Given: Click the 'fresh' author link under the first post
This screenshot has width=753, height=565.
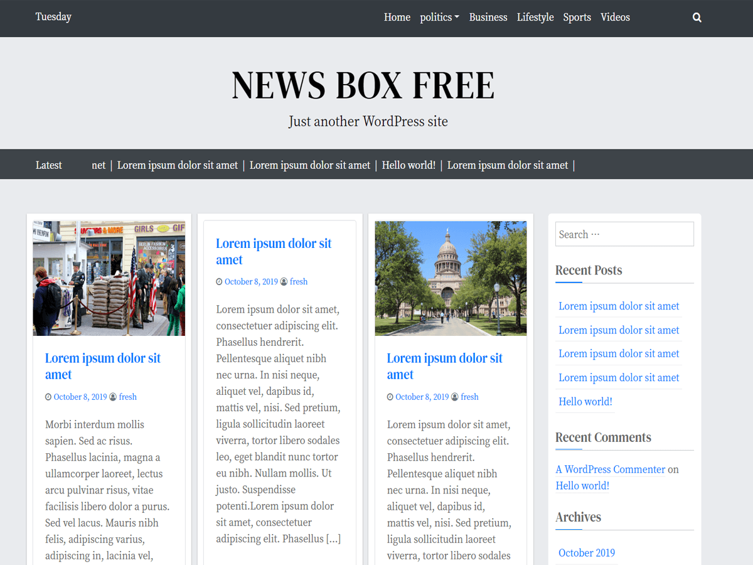Looking at the screenshot, I should pos(128,396).
